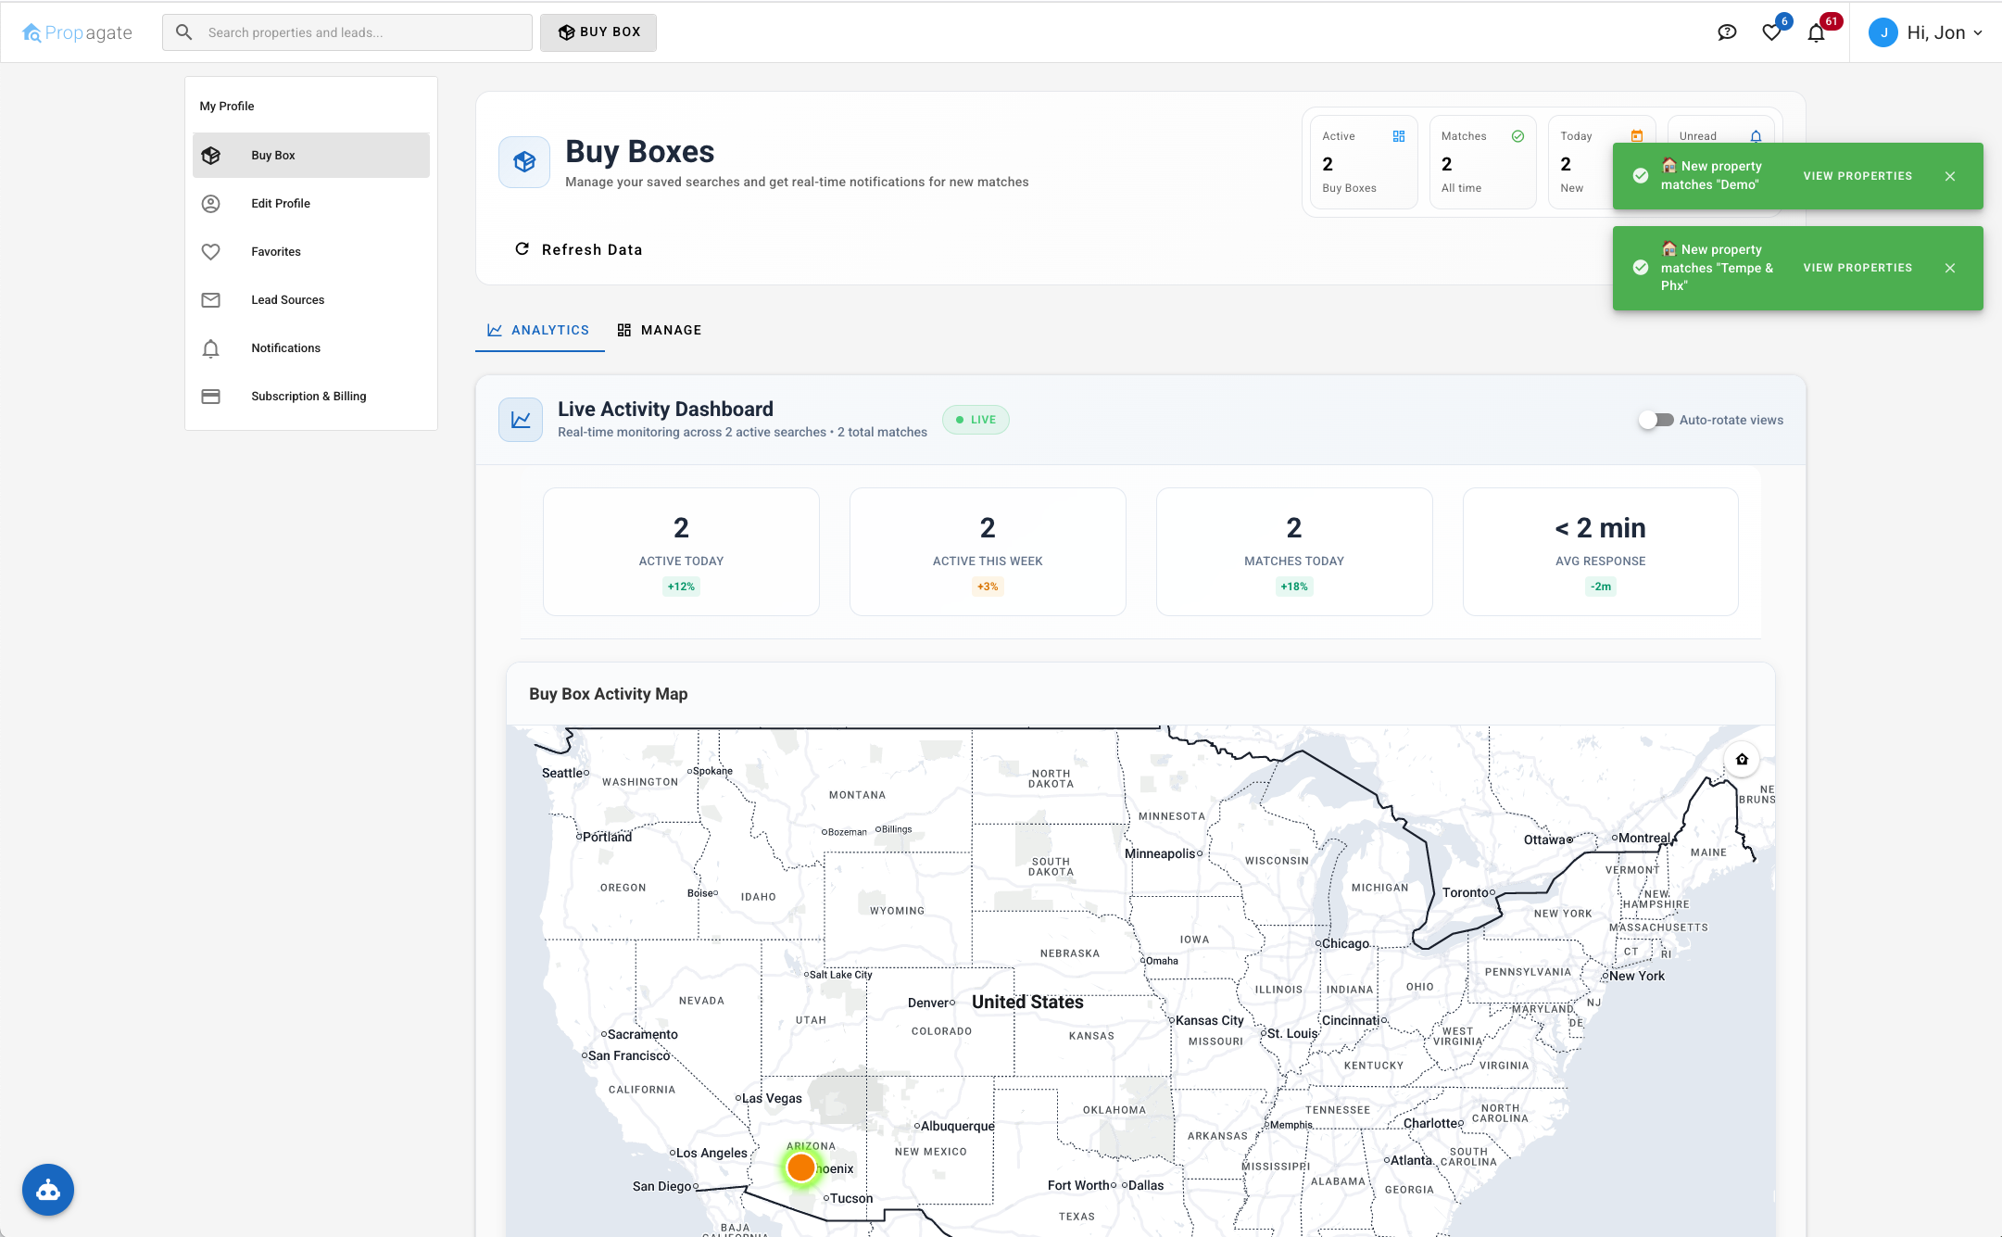Open notifications via the bell icon
Screen dimensions: 2002x1237
click(x=1816, y=32)
